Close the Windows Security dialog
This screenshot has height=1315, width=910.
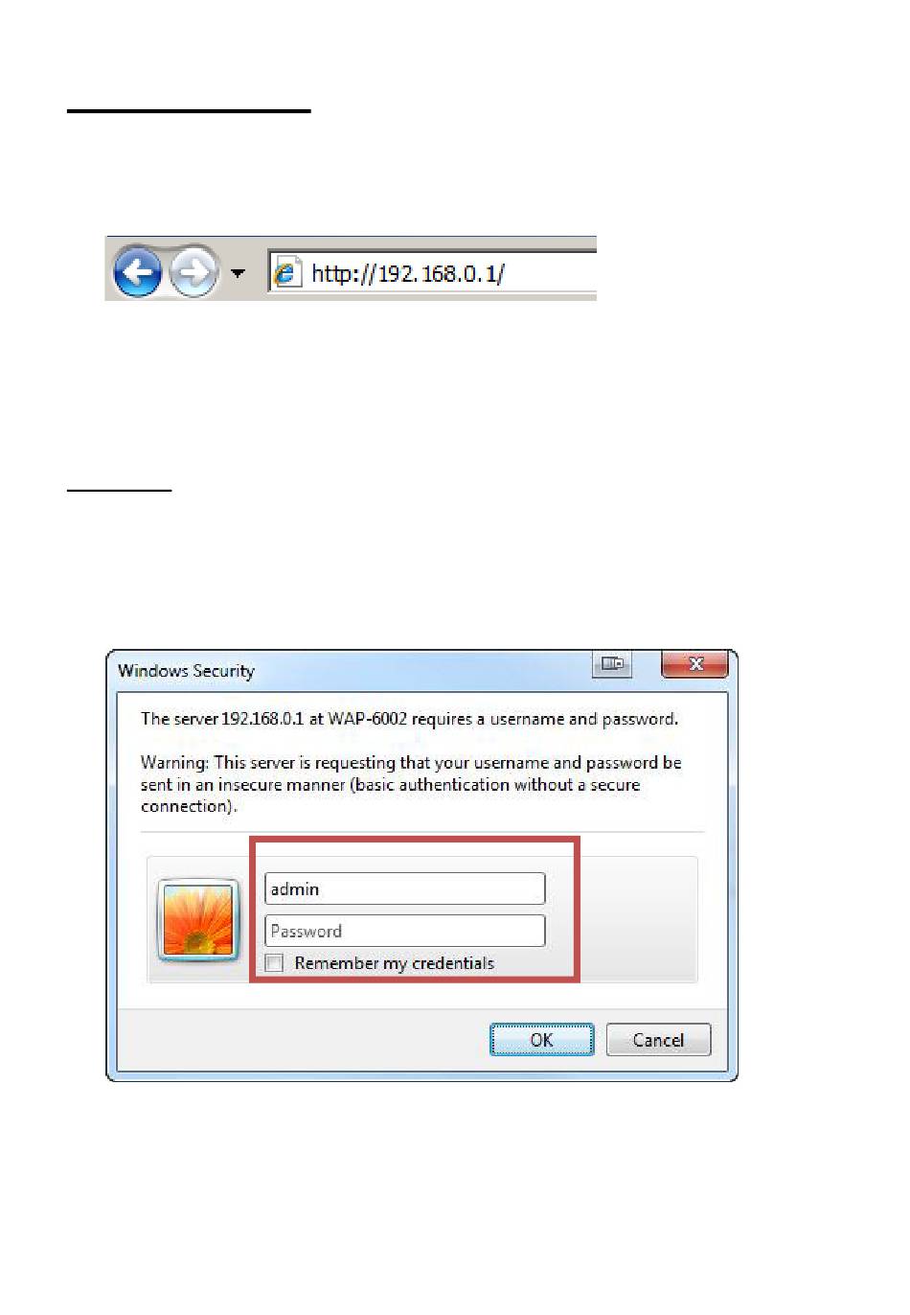pos(695,663)
